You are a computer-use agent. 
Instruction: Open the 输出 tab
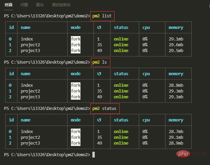[x=40, y=5]
